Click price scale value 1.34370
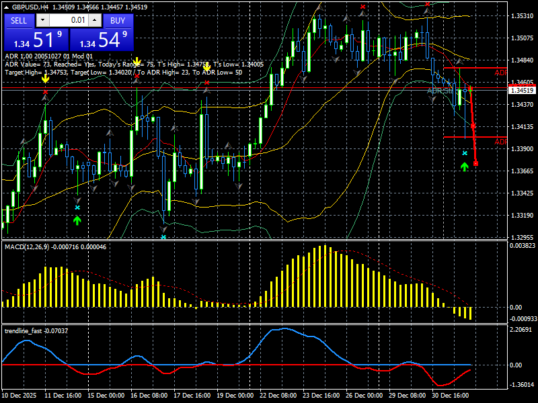538x403 pixels. tap(523, 104)
